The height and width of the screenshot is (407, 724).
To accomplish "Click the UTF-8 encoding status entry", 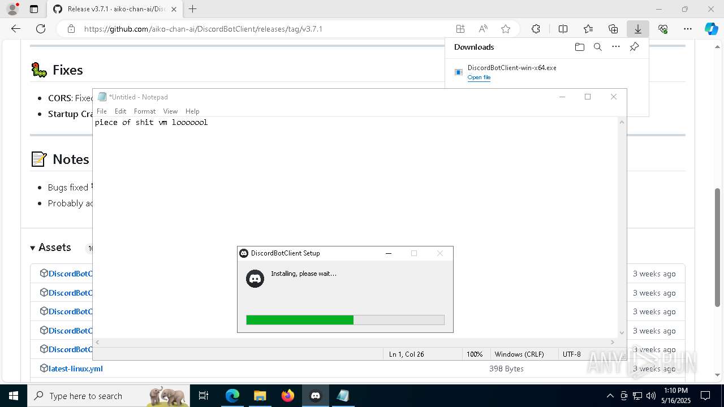I will [x=572, y=354].
